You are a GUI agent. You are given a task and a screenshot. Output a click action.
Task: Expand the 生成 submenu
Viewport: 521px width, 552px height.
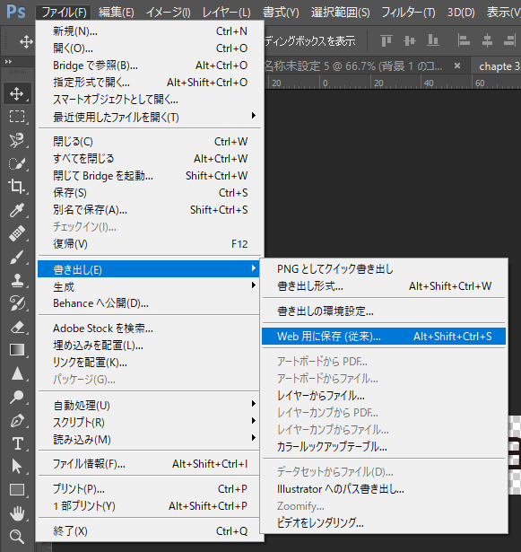pyautogui.click(x=149, y=286)
